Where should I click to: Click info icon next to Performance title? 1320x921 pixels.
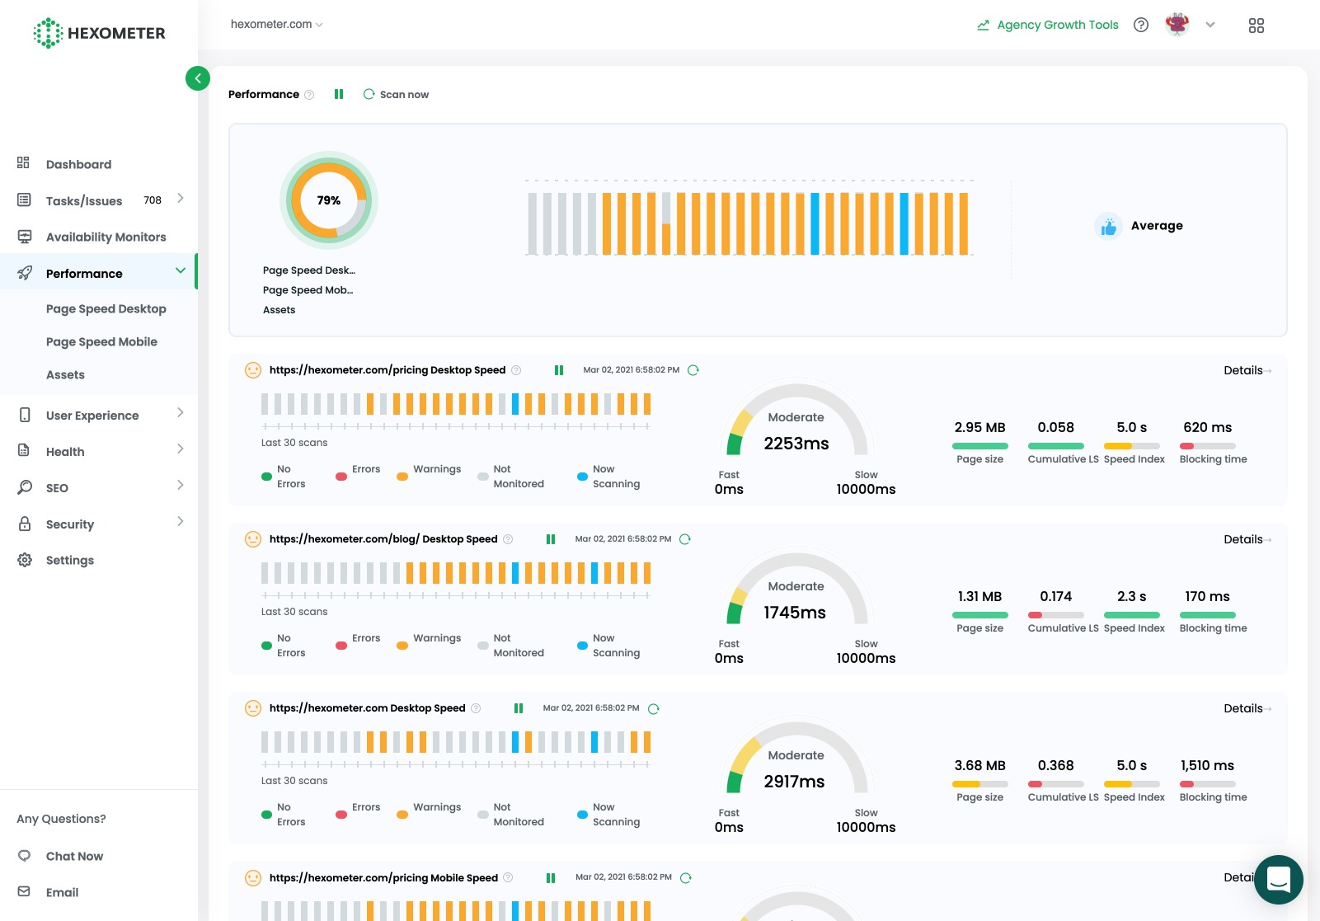[x=309, y=95]
